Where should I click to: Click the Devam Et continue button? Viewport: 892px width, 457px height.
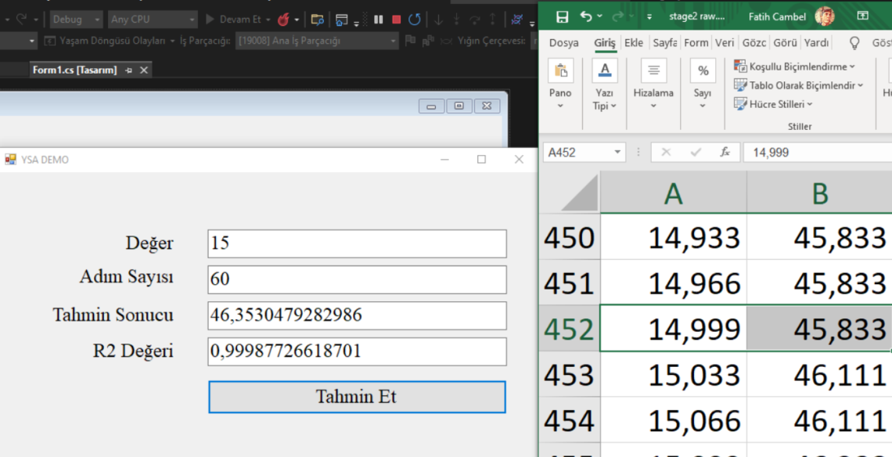236,19
